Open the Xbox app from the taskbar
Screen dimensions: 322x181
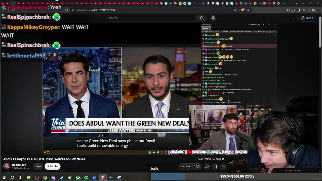click(x=78, y=178)
